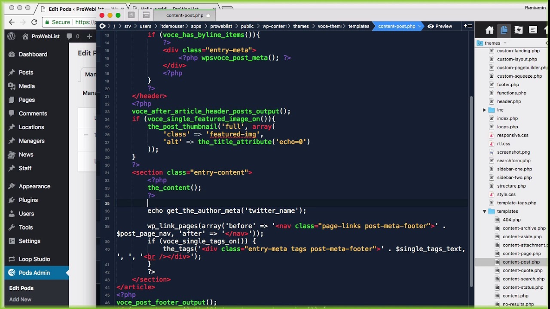
Task: Click the comments bubble in WordPress admin bar
Action: coord(70,36)
